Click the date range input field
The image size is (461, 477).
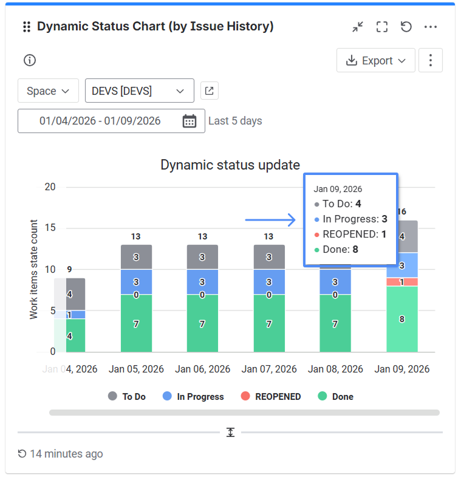click(100, 121)
